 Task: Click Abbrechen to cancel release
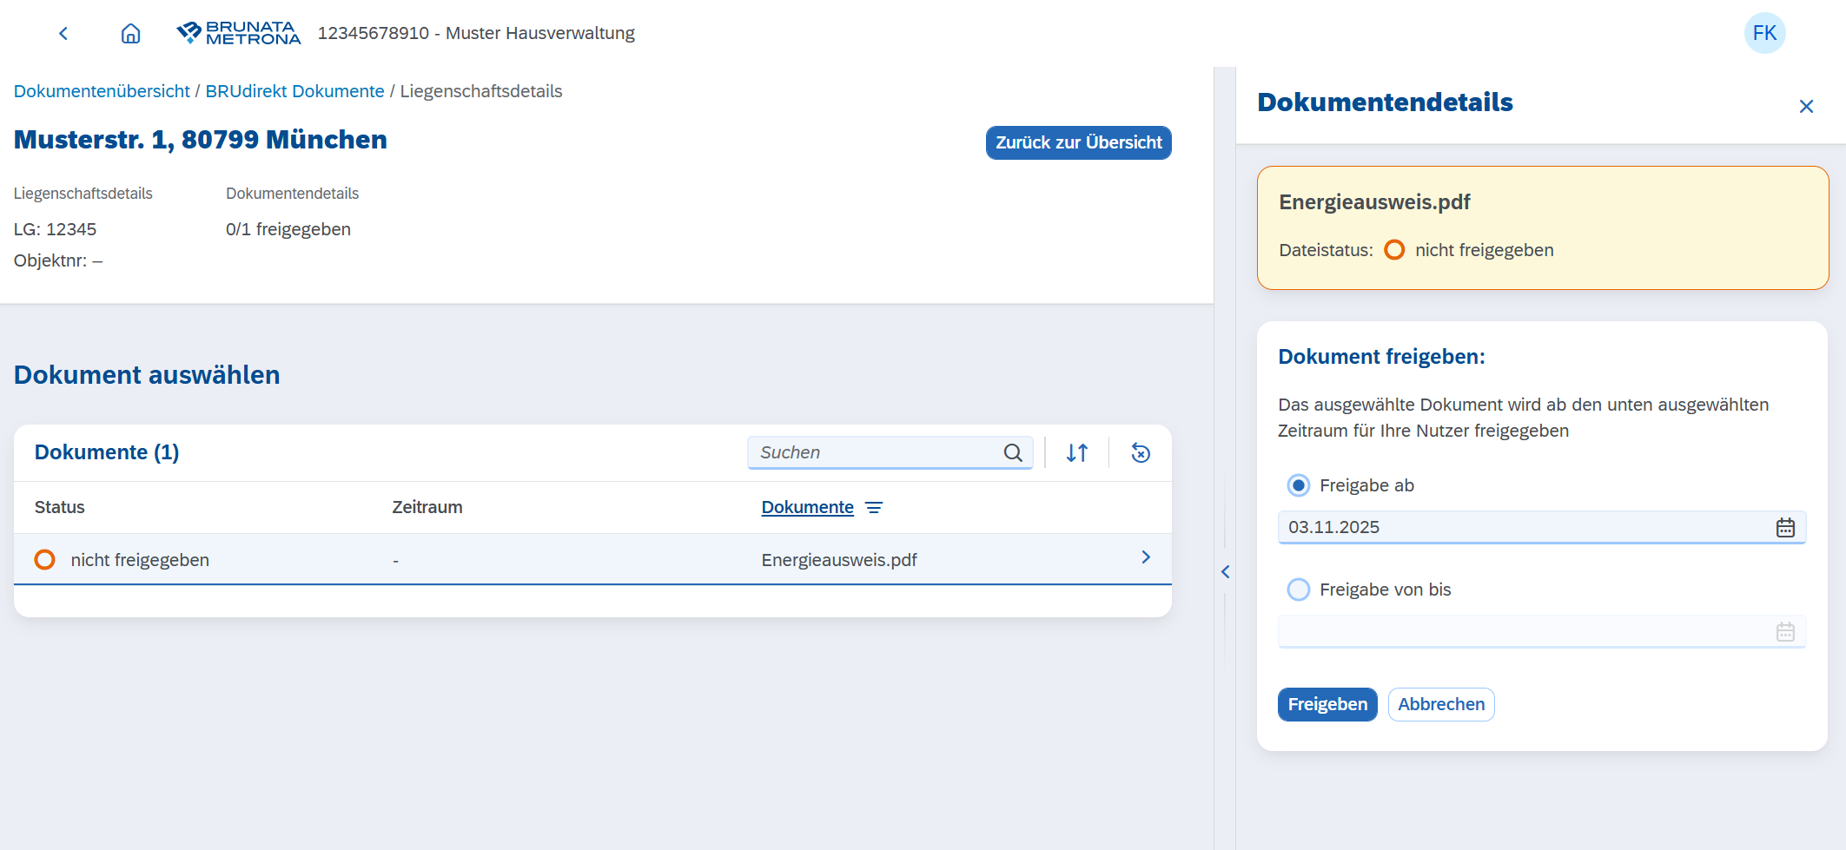1441,704
